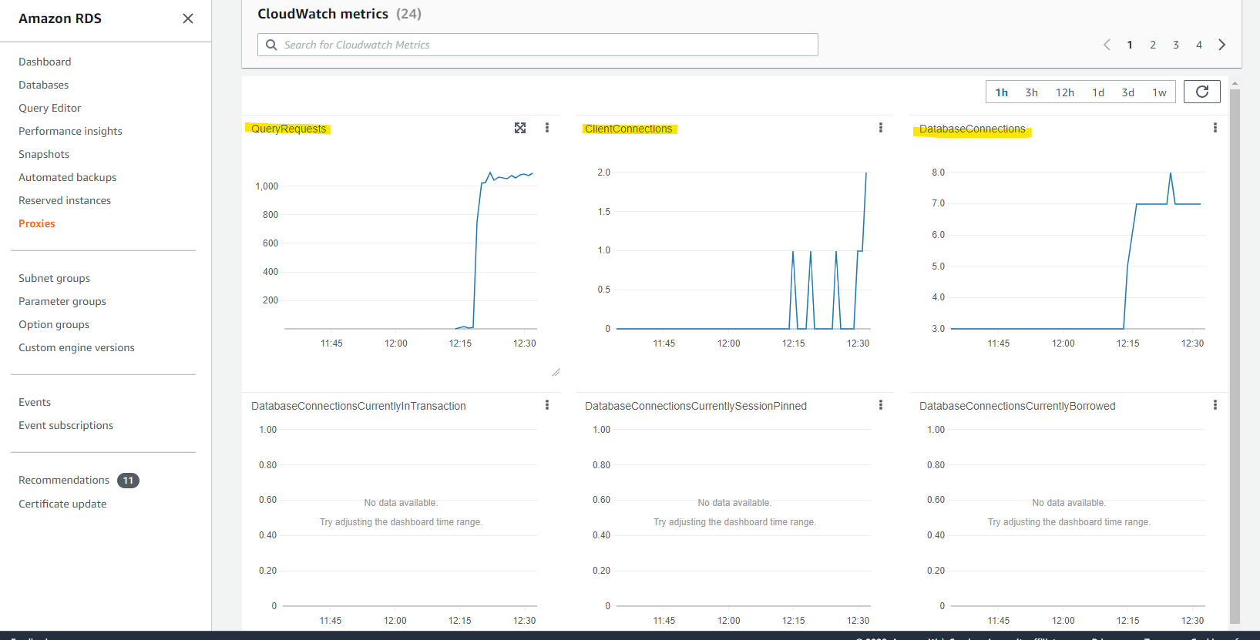The width and height of the screenshot is (1260, 640).
Task: Open QueryRequests chart options menu
Action: (x=547, y=128)
